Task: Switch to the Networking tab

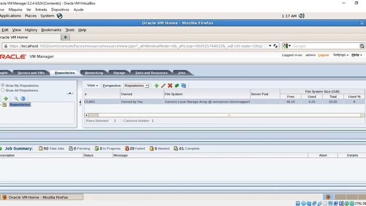Action: 94,73
